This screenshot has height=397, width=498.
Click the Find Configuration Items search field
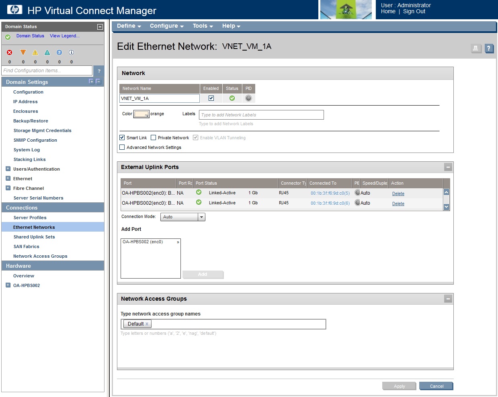click(x=47, y=71)
